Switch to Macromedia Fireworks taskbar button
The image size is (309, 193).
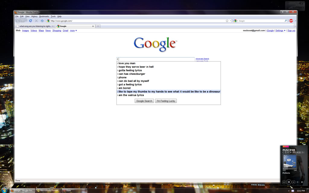pos(49,191)
